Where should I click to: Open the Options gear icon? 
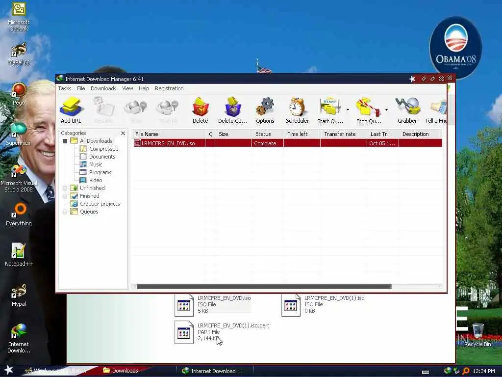[265, 110]
